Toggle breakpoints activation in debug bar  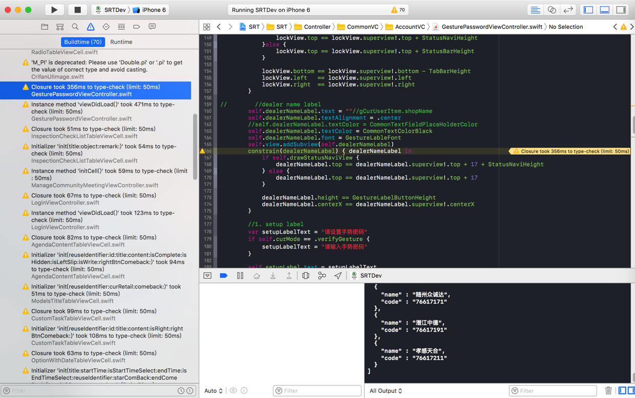click(x=224, y=276)
